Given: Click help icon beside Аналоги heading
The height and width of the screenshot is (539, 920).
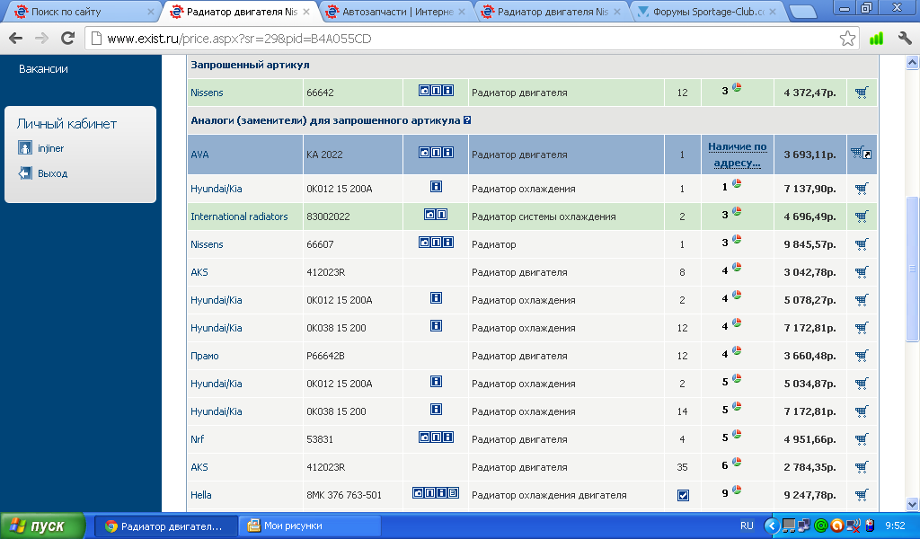Looking at the screenshot, I should pyautogui.click(x=468, y=120).
